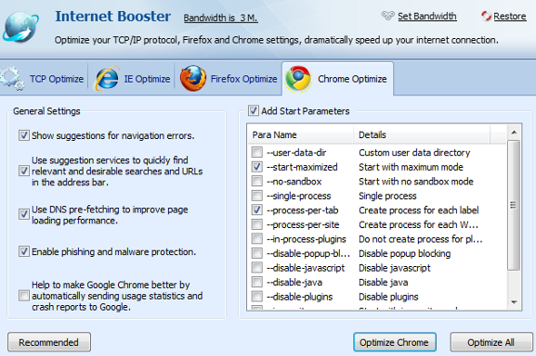Select 'Start with maximum mode' text
Image resolution: width=536 pixels, height=356 pixels.
coord(411,167)
